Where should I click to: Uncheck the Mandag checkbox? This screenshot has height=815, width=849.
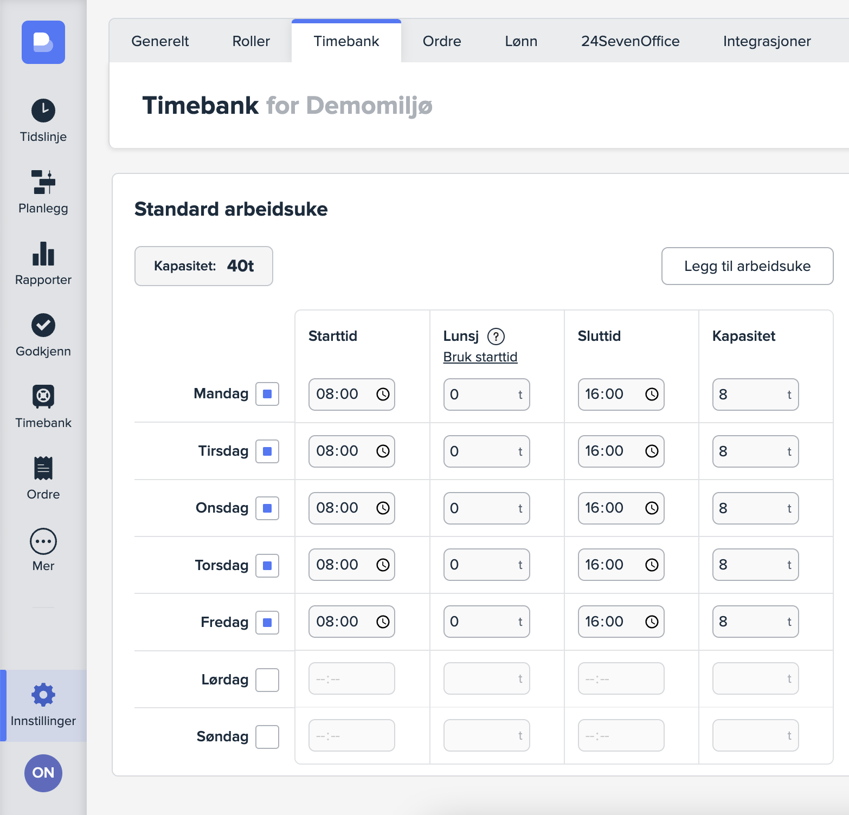coord(267,394)
